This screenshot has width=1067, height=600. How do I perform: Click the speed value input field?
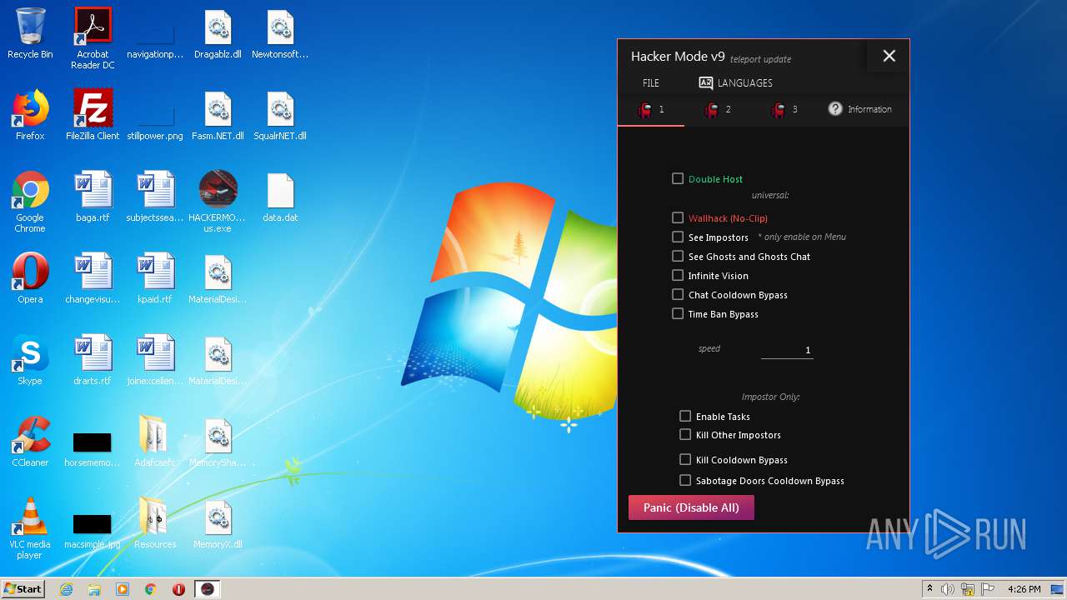point(787,350)
